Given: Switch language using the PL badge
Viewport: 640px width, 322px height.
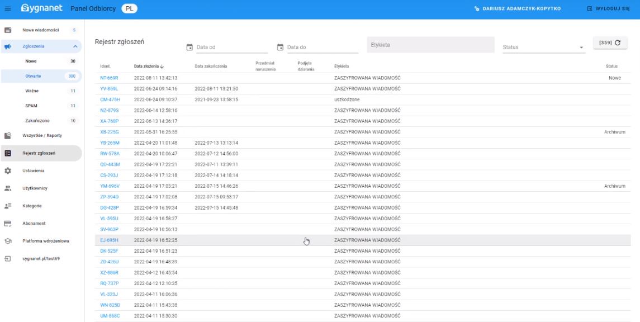Looking at the screenshot, I should (129, 8).
